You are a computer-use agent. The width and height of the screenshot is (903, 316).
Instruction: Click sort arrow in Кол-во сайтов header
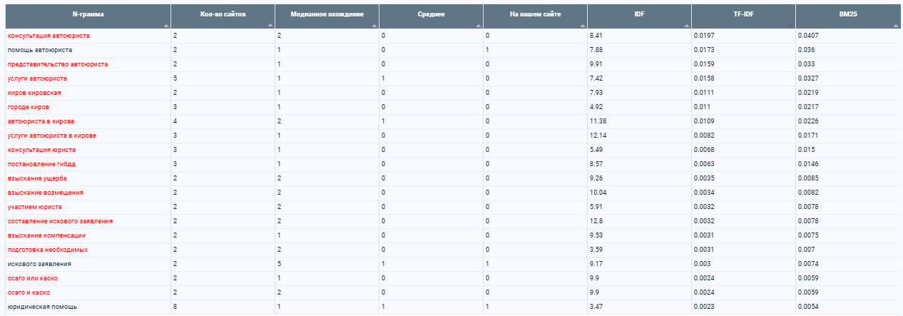tap(270, 25)
